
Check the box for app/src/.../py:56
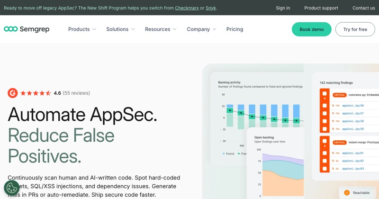[325, 106]
